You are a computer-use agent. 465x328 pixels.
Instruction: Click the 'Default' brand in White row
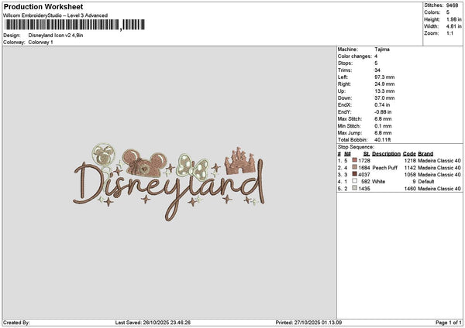[425, 182]
